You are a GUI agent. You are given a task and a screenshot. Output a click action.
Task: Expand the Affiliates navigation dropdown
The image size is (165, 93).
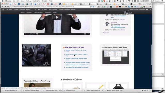29,12
